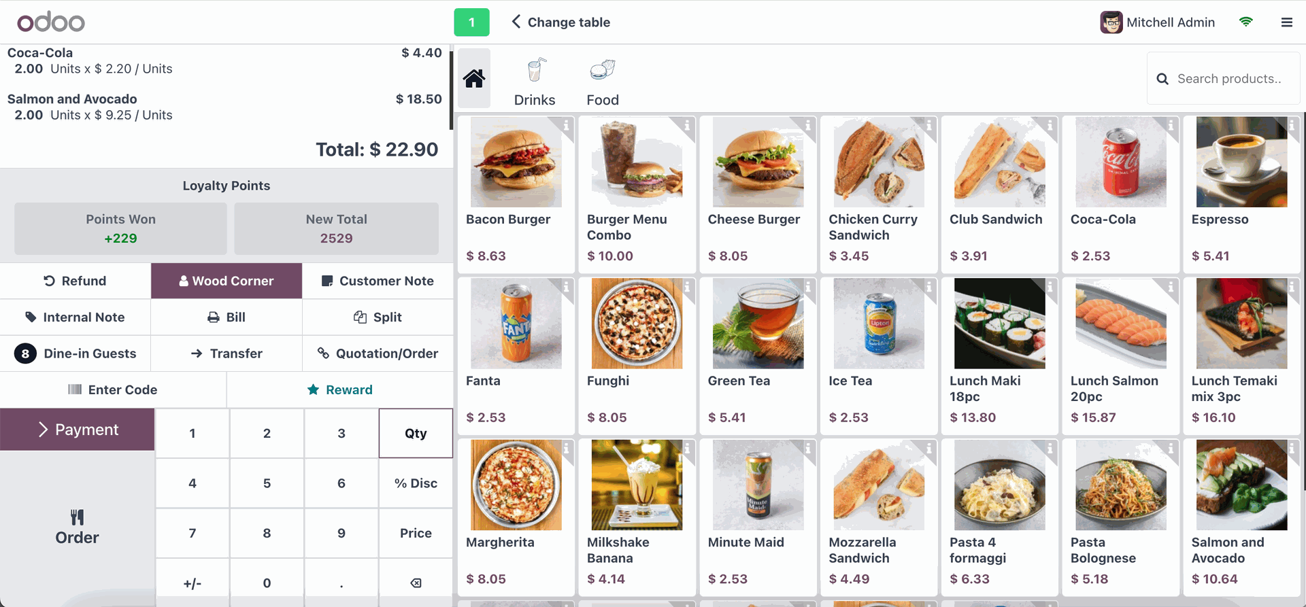Open the Food category
Screen dimensions: 1306x607
603,82
